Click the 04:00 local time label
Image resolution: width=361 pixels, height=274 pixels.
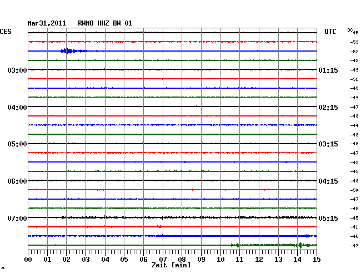[17, 108]
